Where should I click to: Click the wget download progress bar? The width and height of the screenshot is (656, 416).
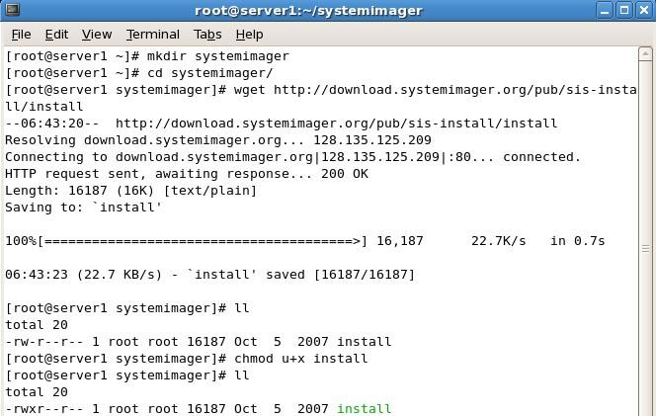click(x=203, y=241)
